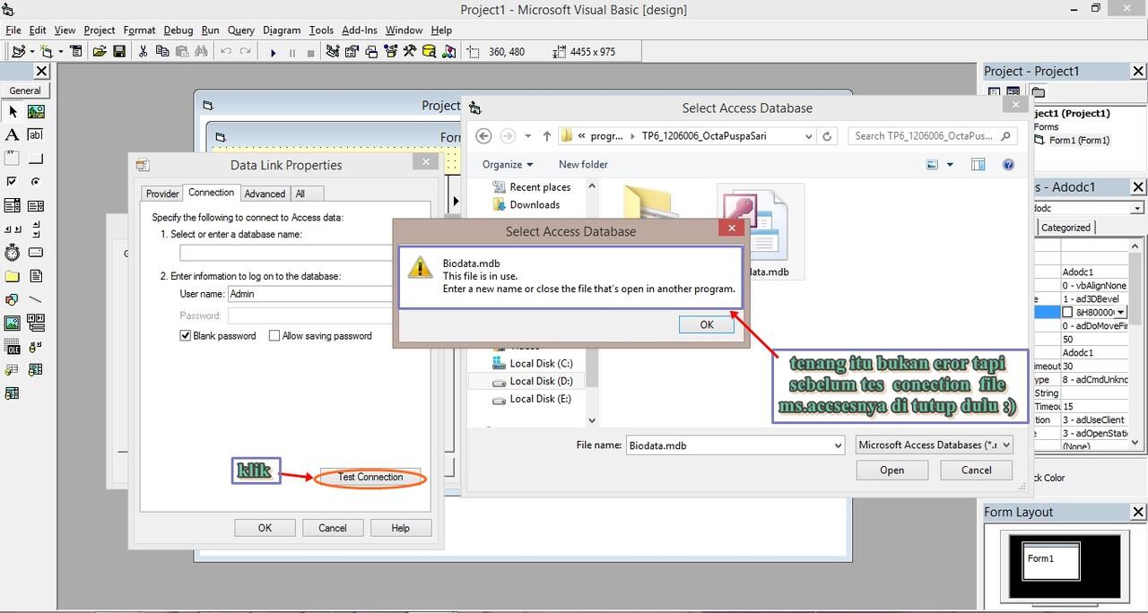Click the BackColor white color swatch

click(x=1067, y=312)
